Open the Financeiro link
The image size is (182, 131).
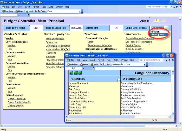click(51, 53)
